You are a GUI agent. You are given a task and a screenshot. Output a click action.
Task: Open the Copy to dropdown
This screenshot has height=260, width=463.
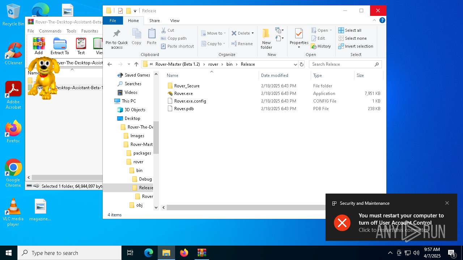(x=213, y=44)
